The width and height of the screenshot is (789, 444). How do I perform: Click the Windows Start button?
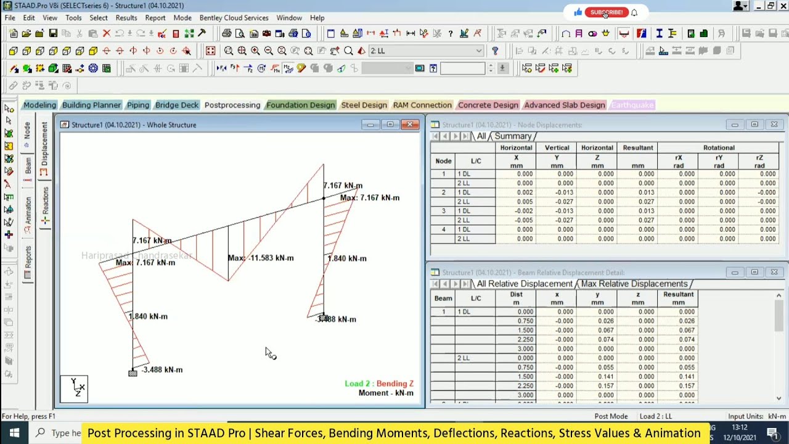point(14,433)
